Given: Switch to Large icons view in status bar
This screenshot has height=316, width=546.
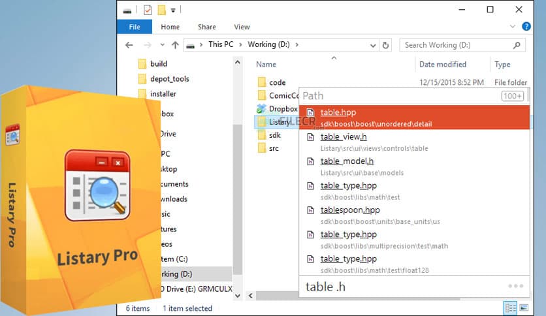Looking at the screenshot, I should click(x=524, y=308).
